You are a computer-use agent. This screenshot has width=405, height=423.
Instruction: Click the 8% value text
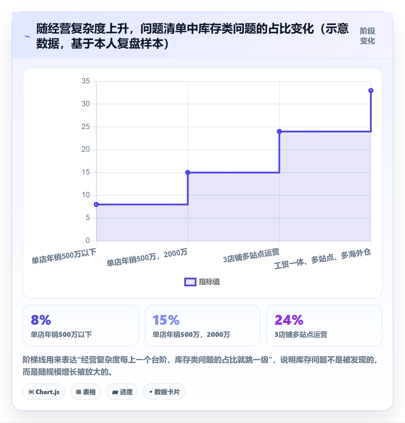[41, 320]
